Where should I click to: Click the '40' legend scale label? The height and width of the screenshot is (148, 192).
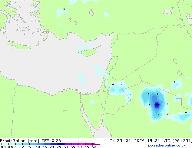(80, 147)
